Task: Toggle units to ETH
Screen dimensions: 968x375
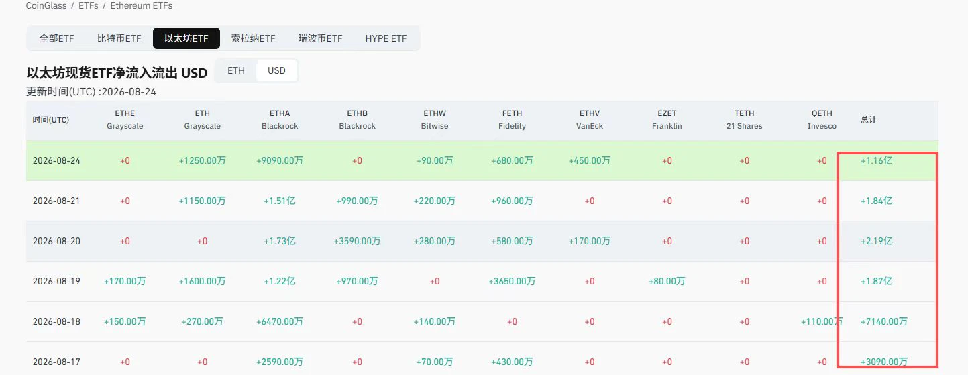Action: coord(236,70)
